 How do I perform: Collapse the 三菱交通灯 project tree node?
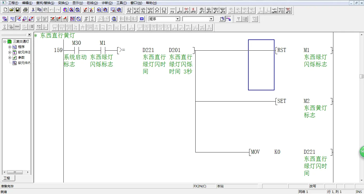pyautogui.click(x=5, y=42)
